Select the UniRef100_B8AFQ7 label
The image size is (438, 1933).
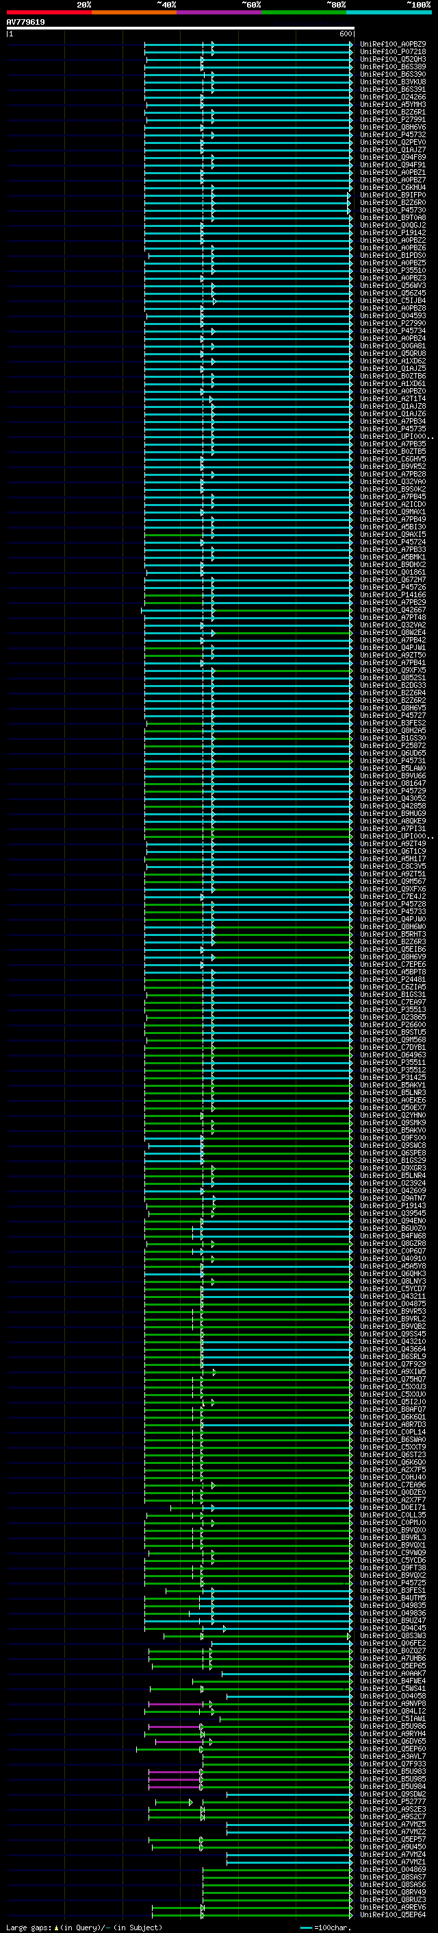click(393, 1409)
